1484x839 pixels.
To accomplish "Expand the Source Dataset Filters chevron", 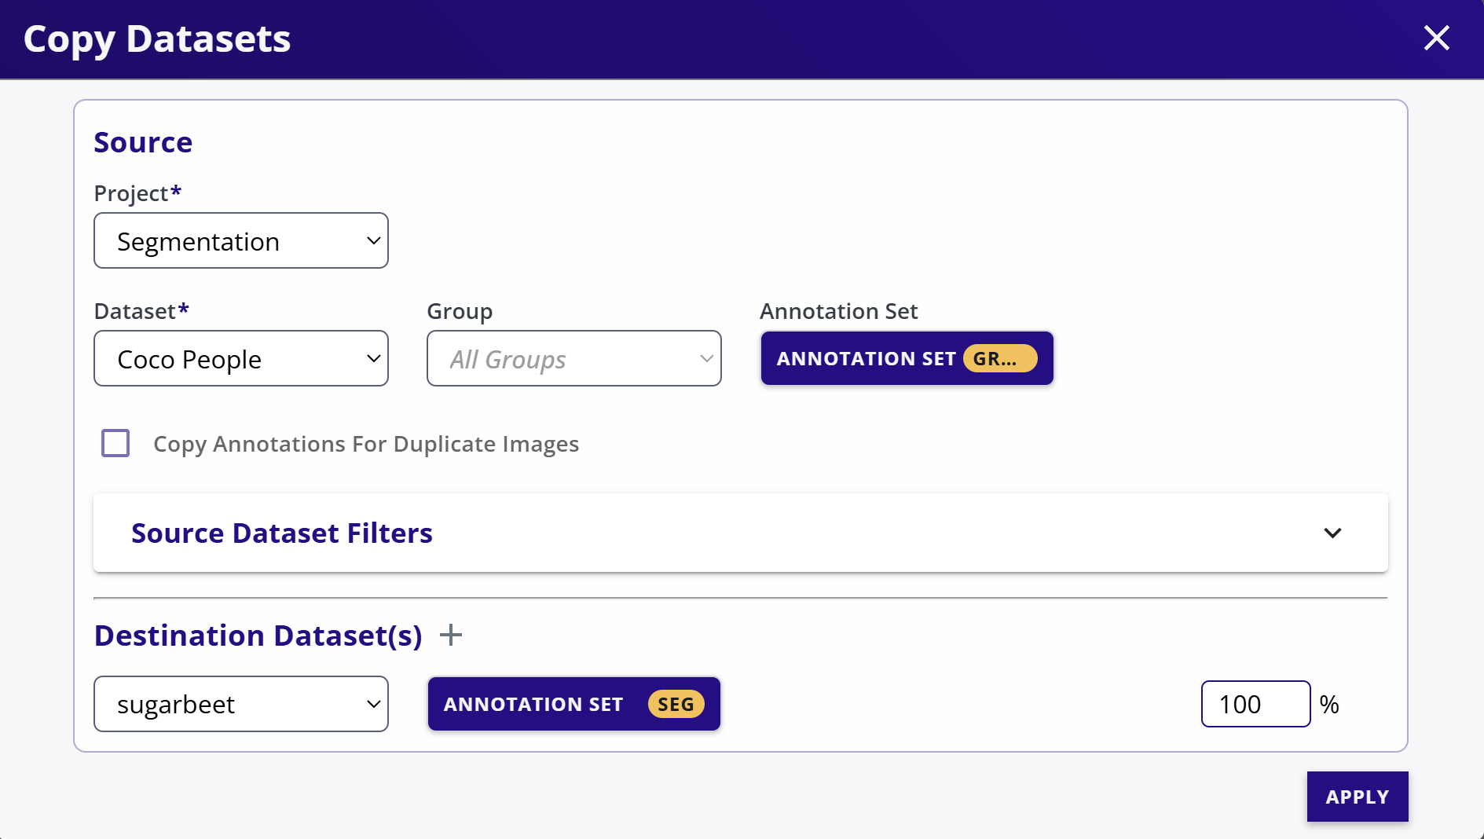I will click(1332, 533).
